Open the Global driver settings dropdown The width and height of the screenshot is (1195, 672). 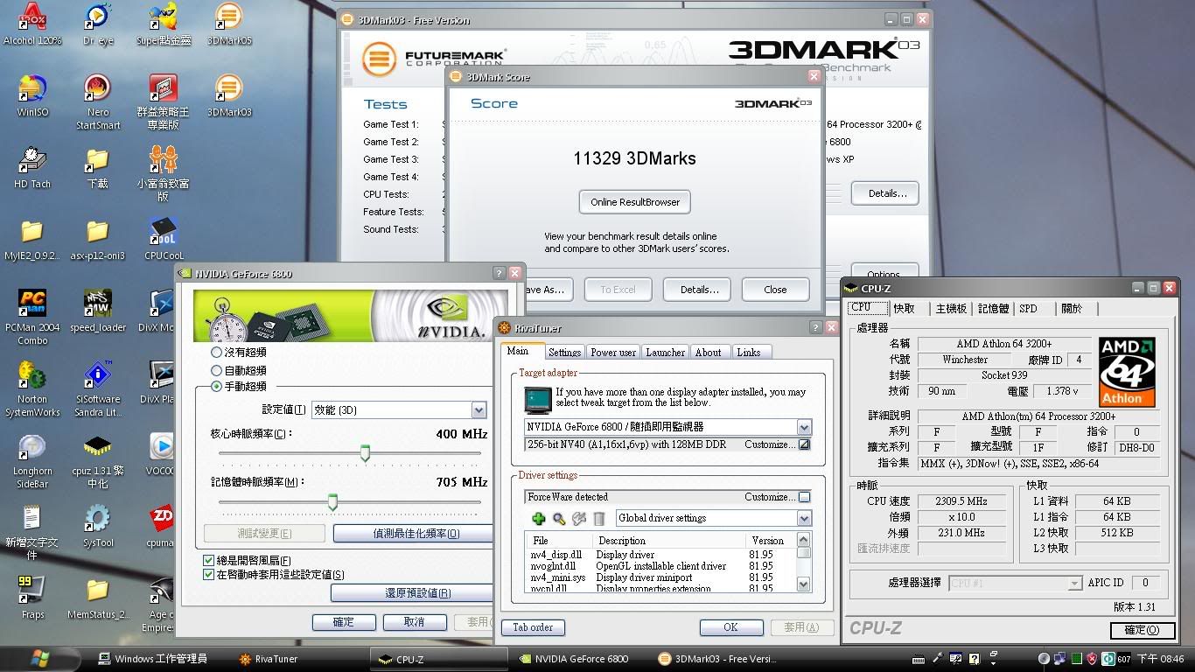pyautogui.click(x=804, y=518)
